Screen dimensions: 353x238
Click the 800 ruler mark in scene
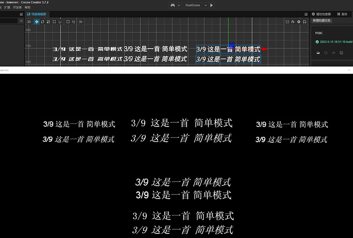[x=28, y=30]
